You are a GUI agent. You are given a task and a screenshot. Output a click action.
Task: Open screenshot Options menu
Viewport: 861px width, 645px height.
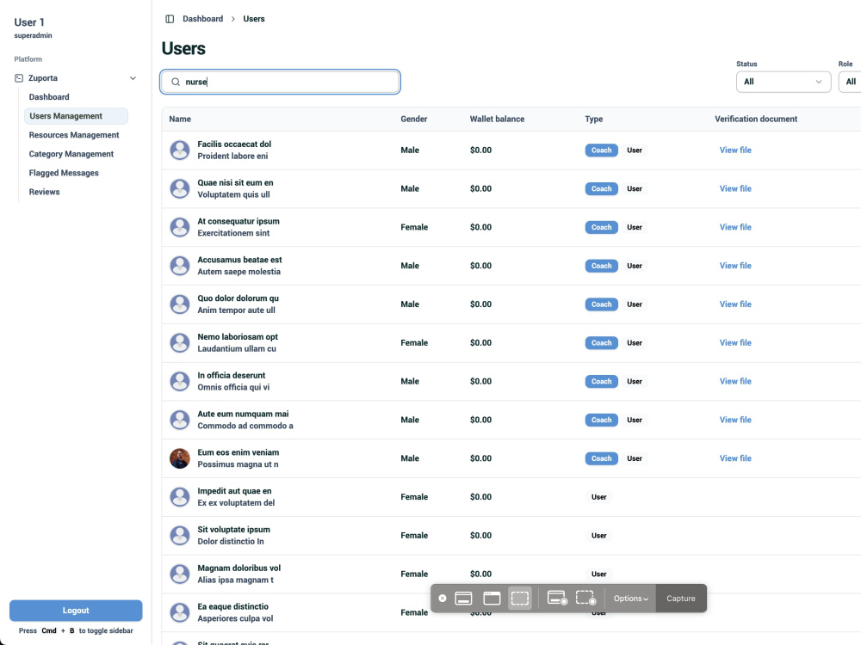tap(630, 599)
